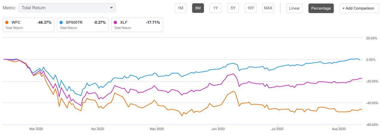Switch to 1Y time range

(215, 8)
